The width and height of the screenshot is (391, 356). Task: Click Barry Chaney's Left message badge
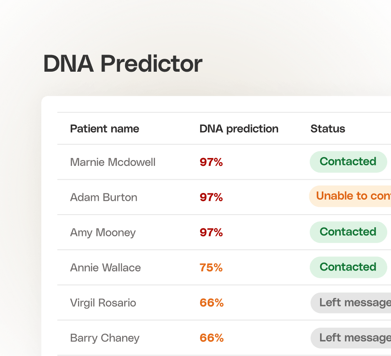(x=351, y=338)
